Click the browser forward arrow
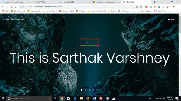181x101 pixels. pos(7,7)
